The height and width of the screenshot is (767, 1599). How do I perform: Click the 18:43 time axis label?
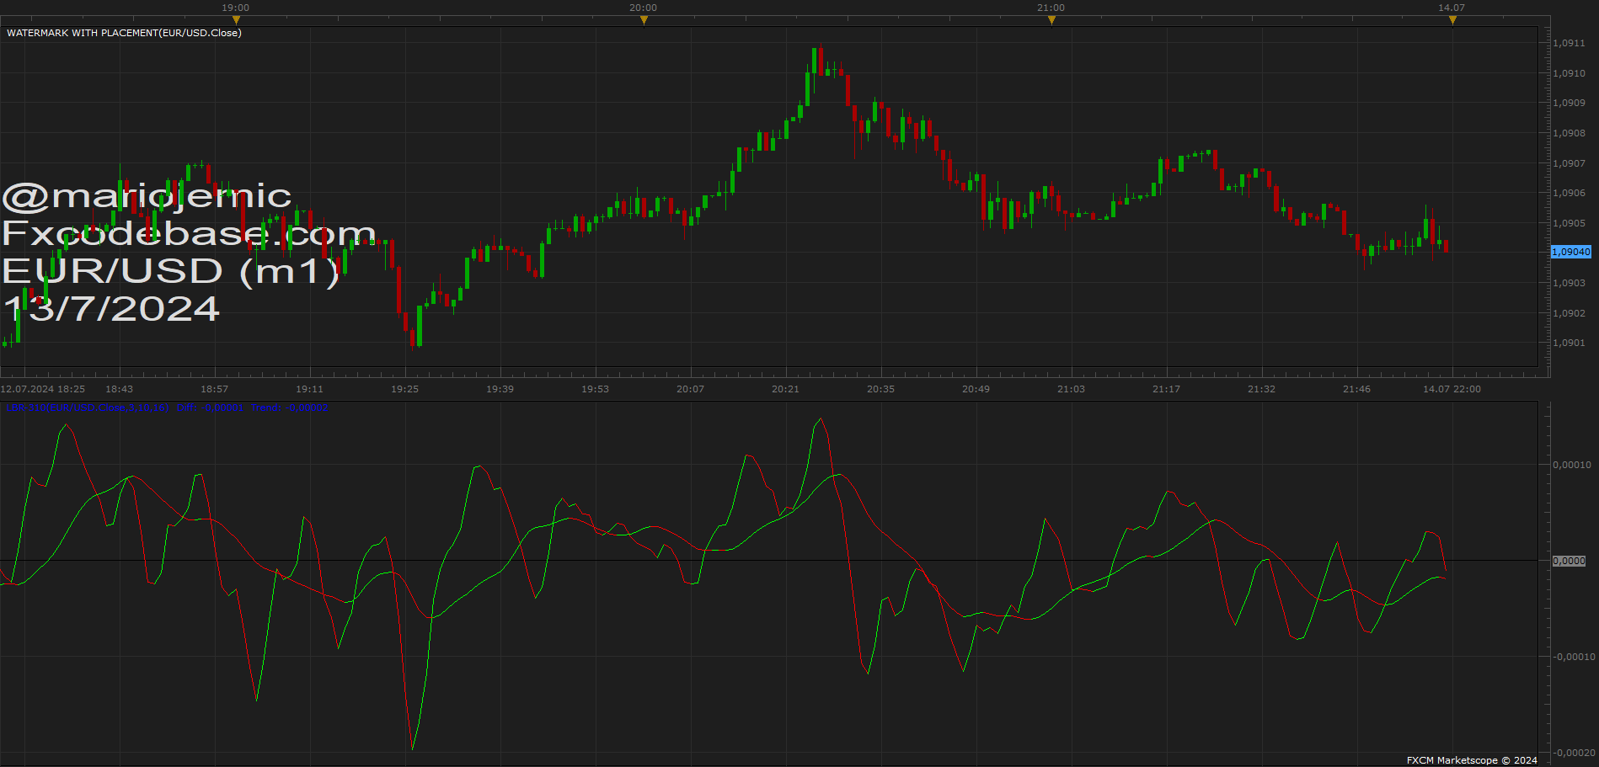pyautogui.click(x=119, y=389)
